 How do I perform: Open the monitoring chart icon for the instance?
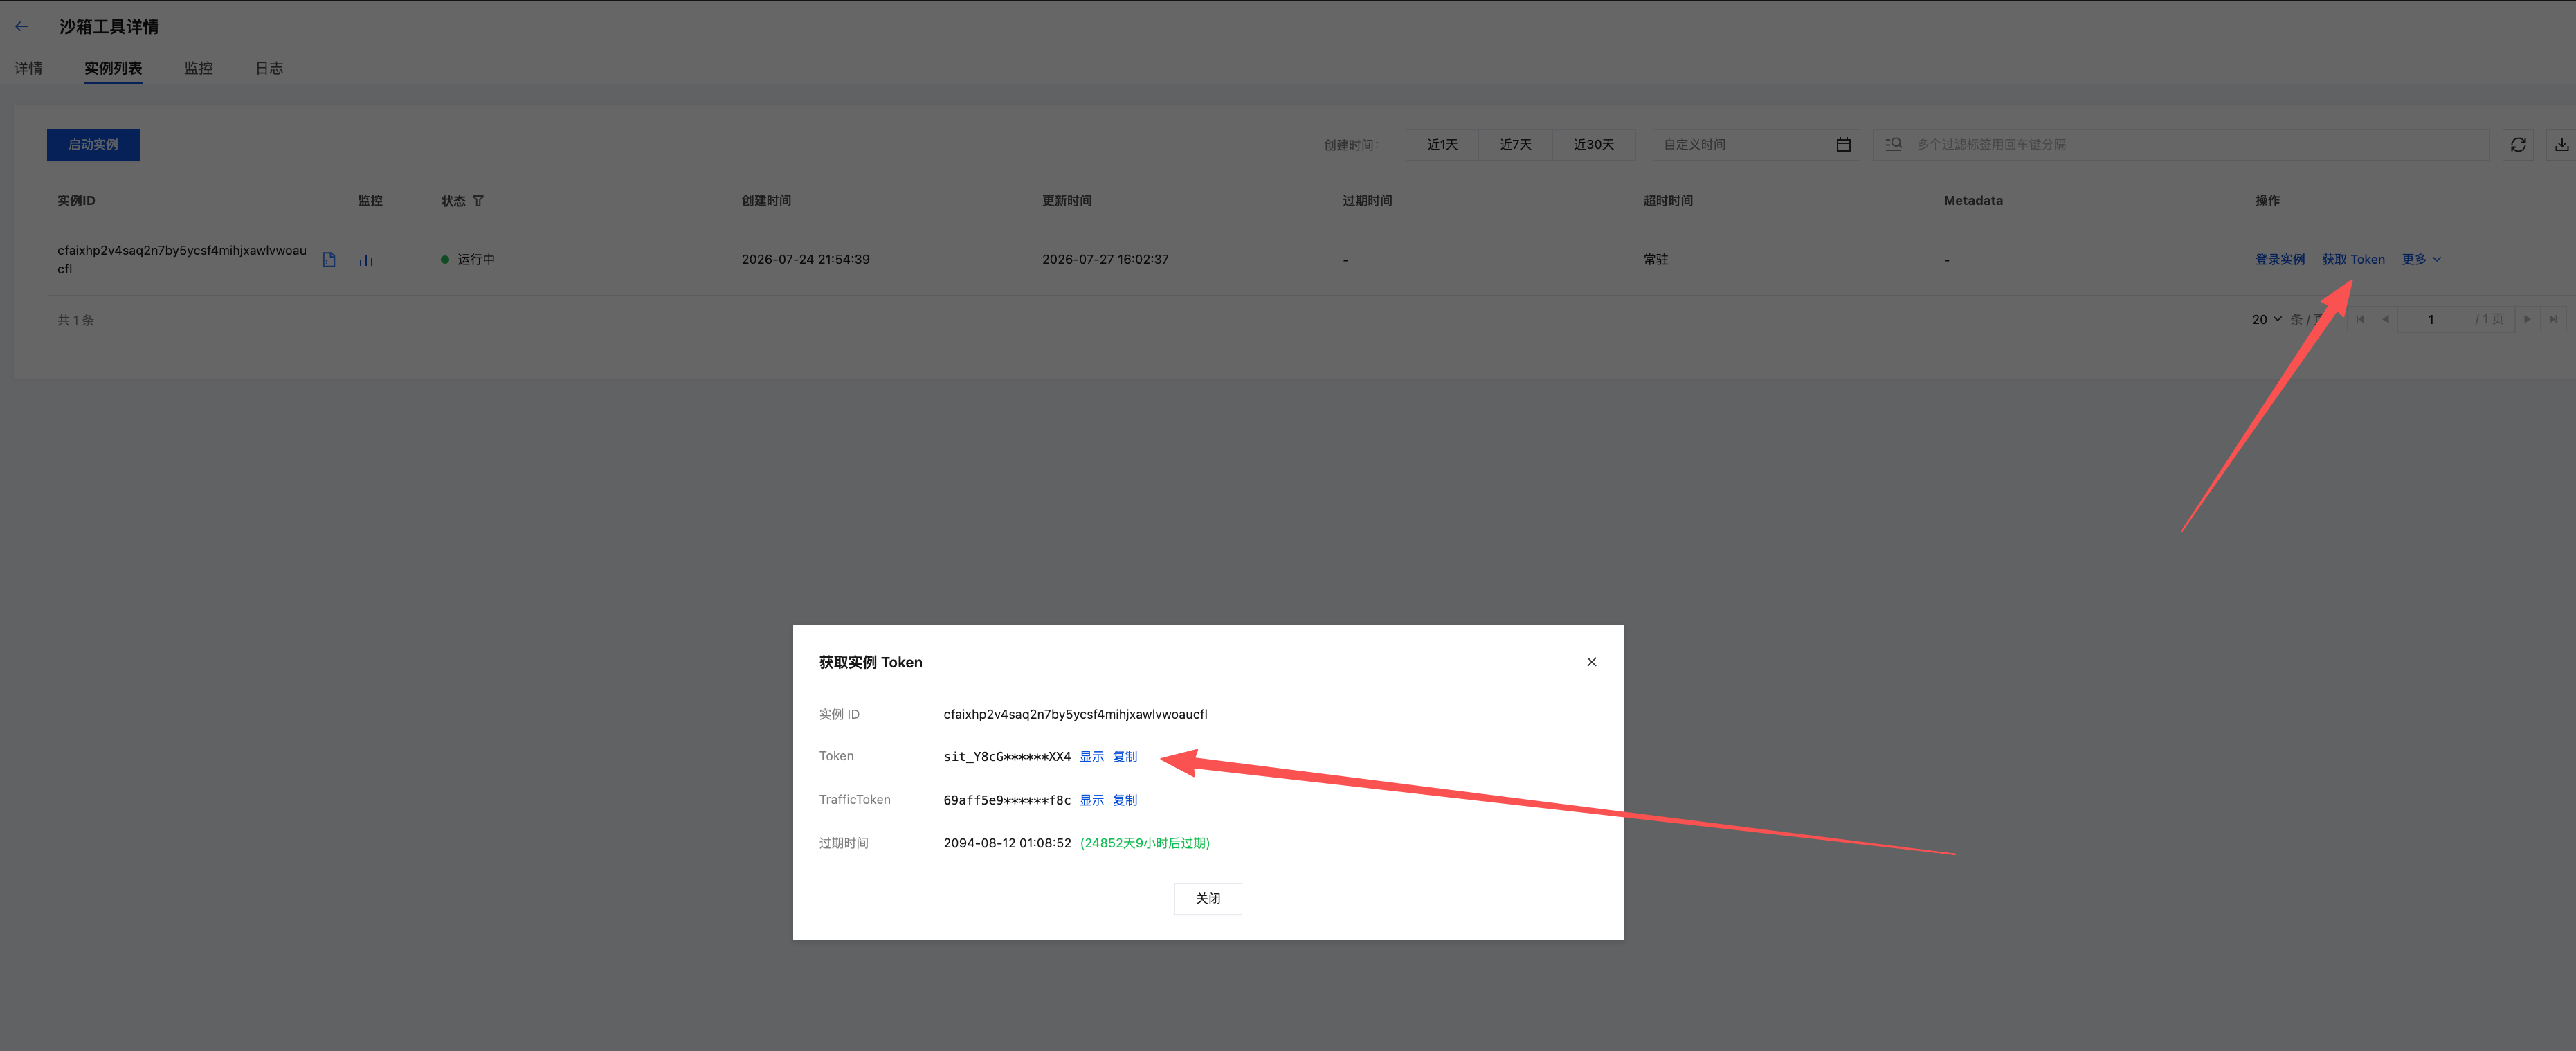[x=366, y=260]
